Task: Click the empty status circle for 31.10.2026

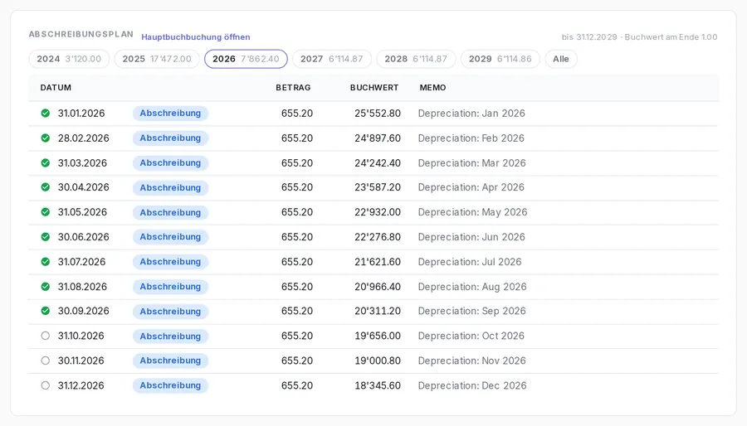Action: [46, 336]
